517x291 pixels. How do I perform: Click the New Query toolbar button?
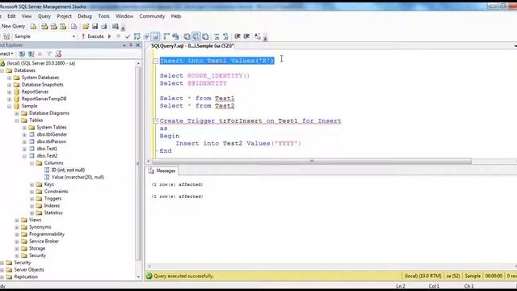(x=13, y=26)
